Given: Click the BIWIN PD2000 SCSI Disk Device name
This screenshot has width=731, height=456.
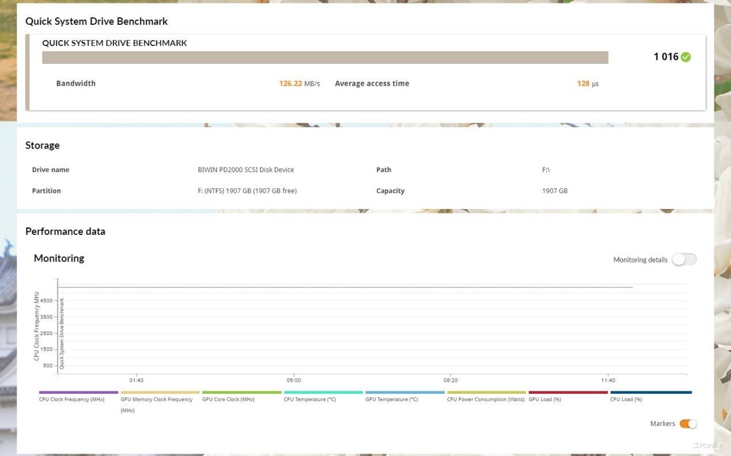Looking at the screenshot, I should [246, 170].
